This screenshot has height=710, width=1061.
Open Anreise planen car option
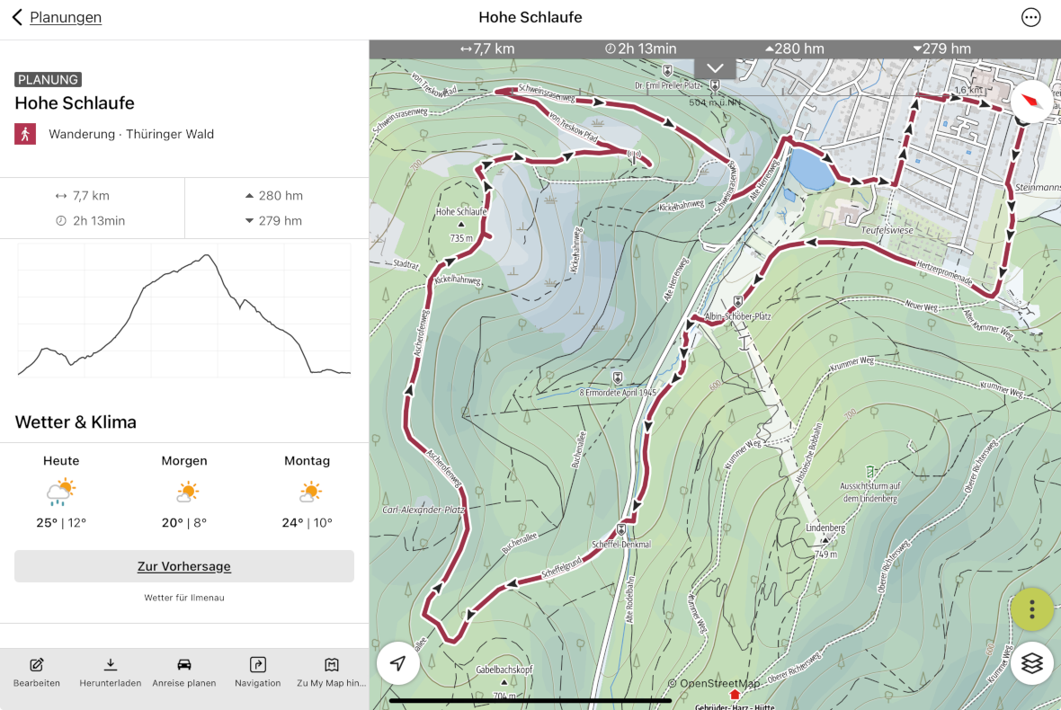pyautogui.click(x=184, y=672)
